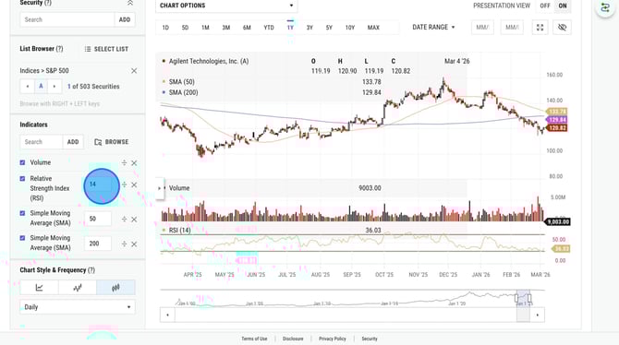619x345 pixels.
Task: Select the 3M time range
Action: [x=225, y=28]
